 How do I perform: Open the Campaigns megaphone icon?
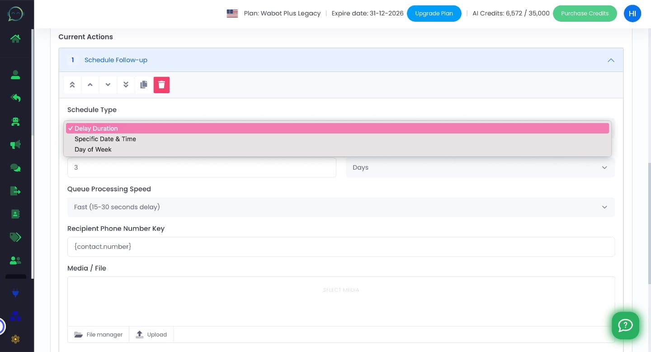coord(15,144)
